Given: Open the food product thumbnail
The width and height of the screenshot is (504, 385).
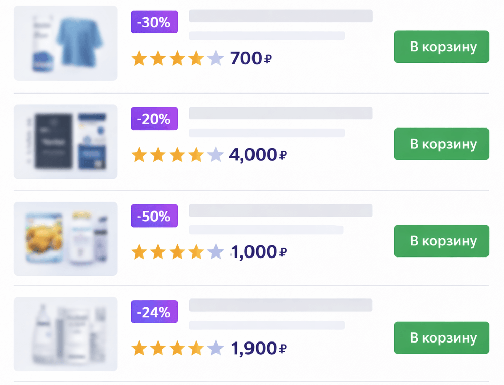Looking at the screenshot, I should point(65,239).
